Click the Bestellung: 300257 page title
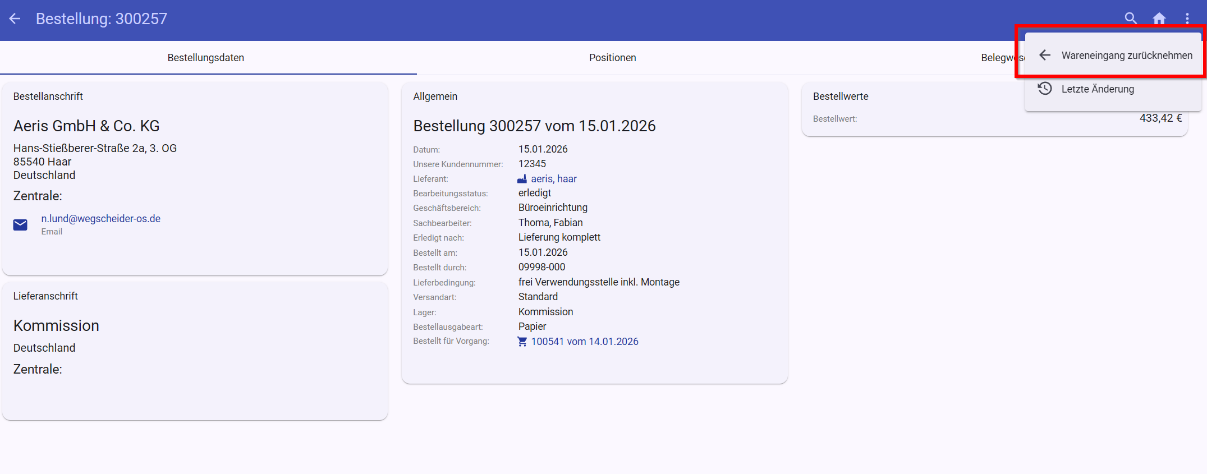1207x474 pixels. [x=102, y=19]
